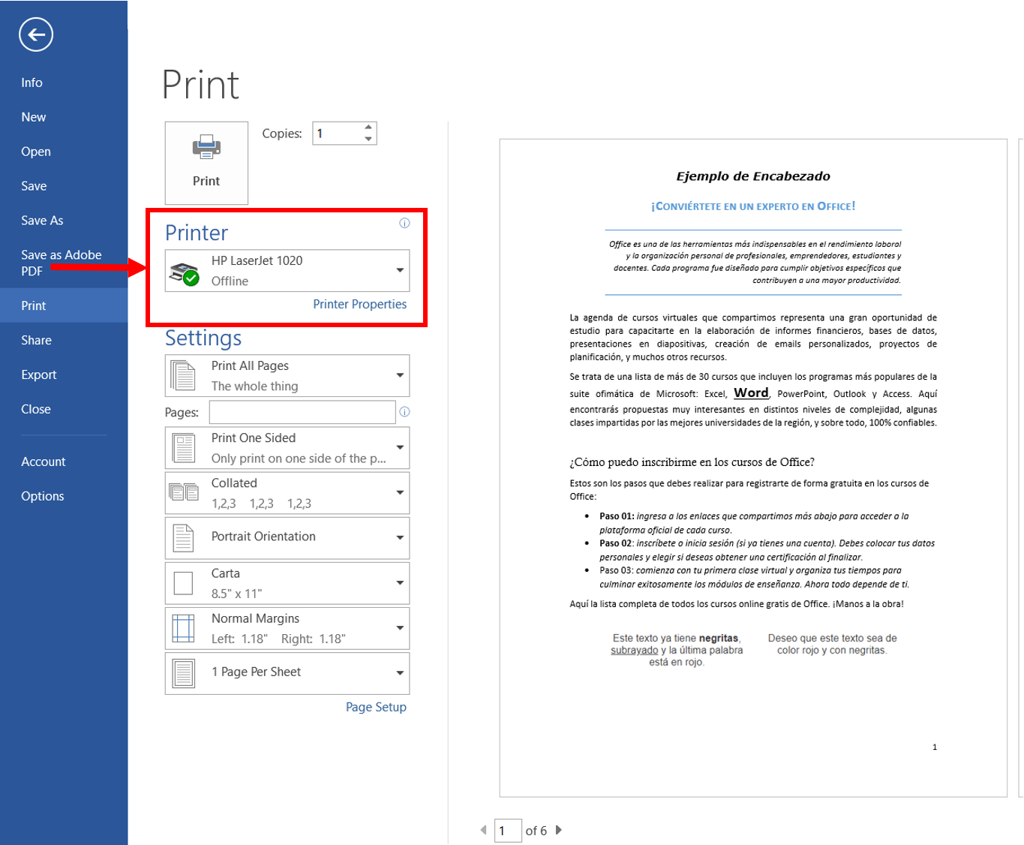The height and width of the screenshot is (845, 1024).
Task: Click the current page number box in preview
Action: pyautogui.click(x=508, y=830)
